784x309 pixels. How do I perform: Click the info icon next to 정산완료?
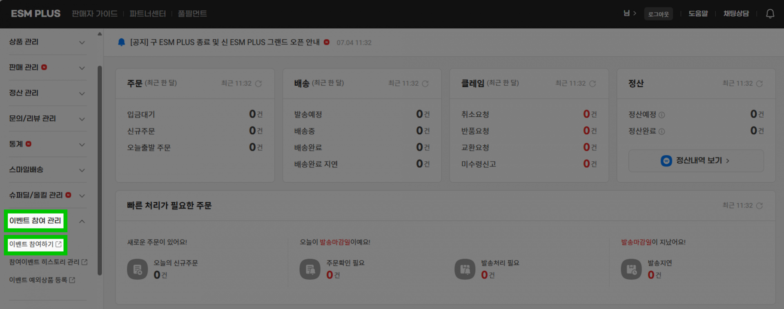[x=662, y=131]
